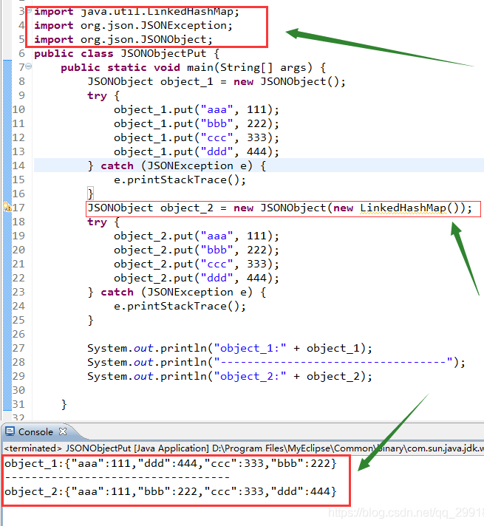This screenshot has width=484, height=526.
Task: Click console output line starting "object_2:{"
Action: 171,492
